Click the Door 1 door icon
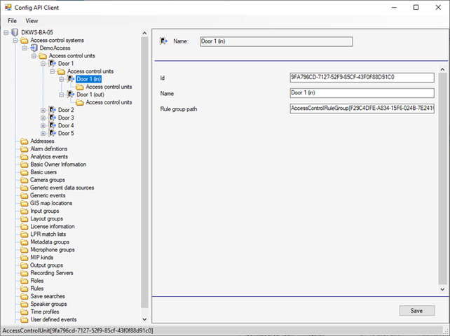Viewport: 450px width, 336px height. point(53,63)
